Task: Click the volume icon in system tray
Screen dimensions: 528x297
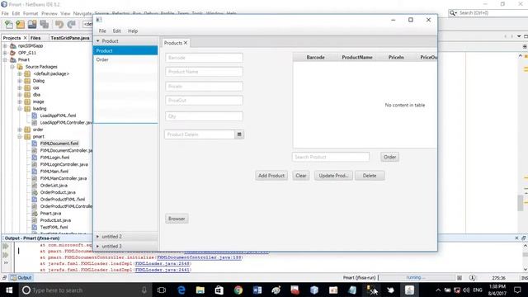Action: click(466, 290)
